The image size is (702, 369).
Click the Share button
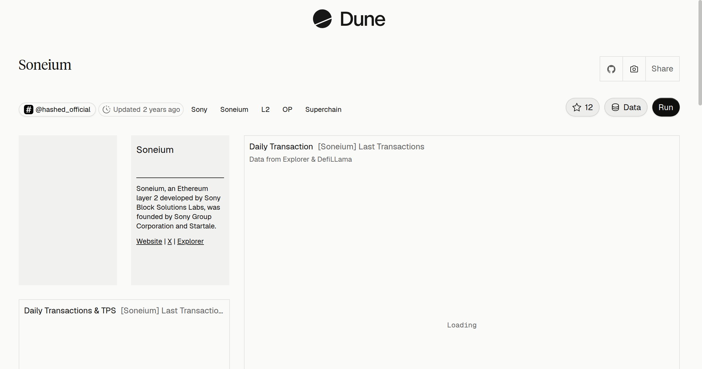point(662,69)
